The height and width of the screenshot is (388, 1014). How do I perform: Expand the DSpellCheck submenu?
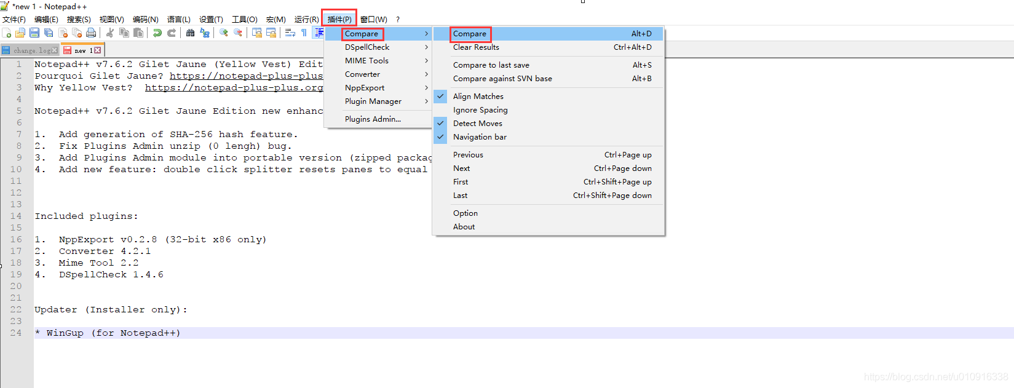[x=378, y=47]
